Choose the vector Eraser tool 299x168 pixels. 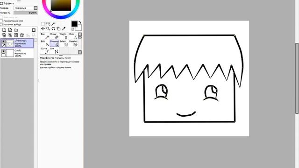click(x=54, y=36)
